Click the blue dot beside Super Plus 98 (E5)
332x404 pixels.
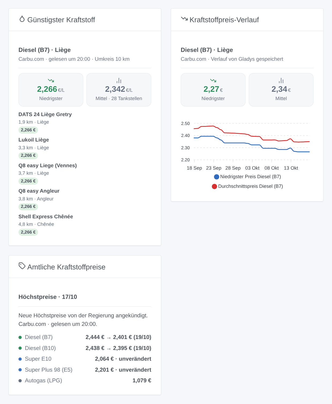(x=20, y=370)
